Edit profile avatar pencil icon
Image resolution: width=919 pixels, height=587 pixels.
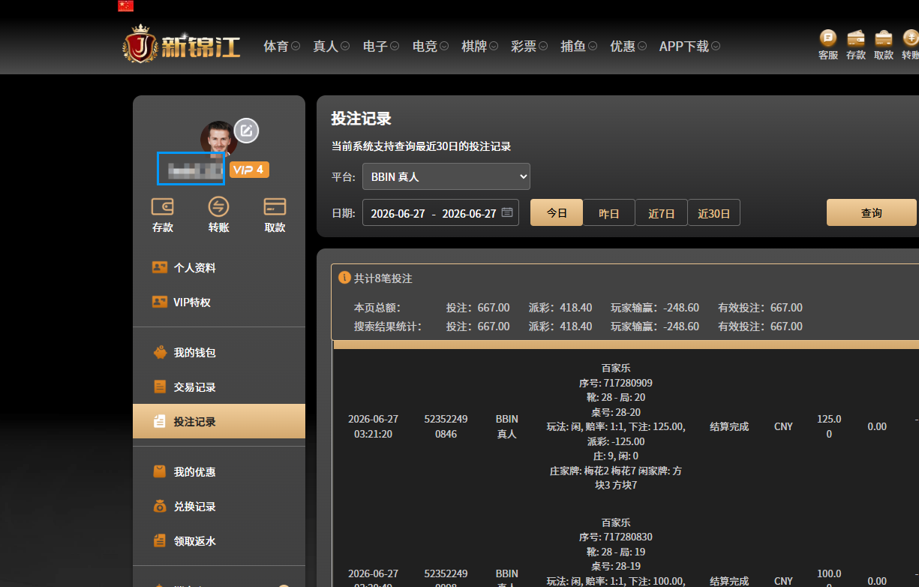pyautogui.click(x=246, y=131)
